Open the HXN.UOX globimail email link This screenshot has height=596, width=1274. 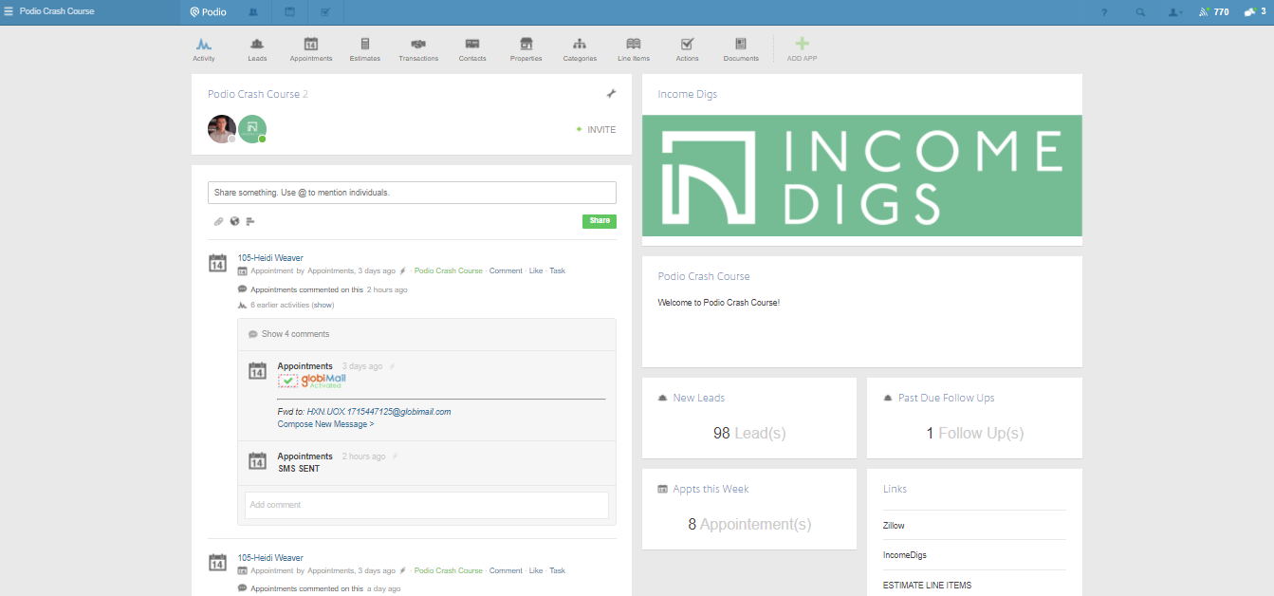(379, 412)
